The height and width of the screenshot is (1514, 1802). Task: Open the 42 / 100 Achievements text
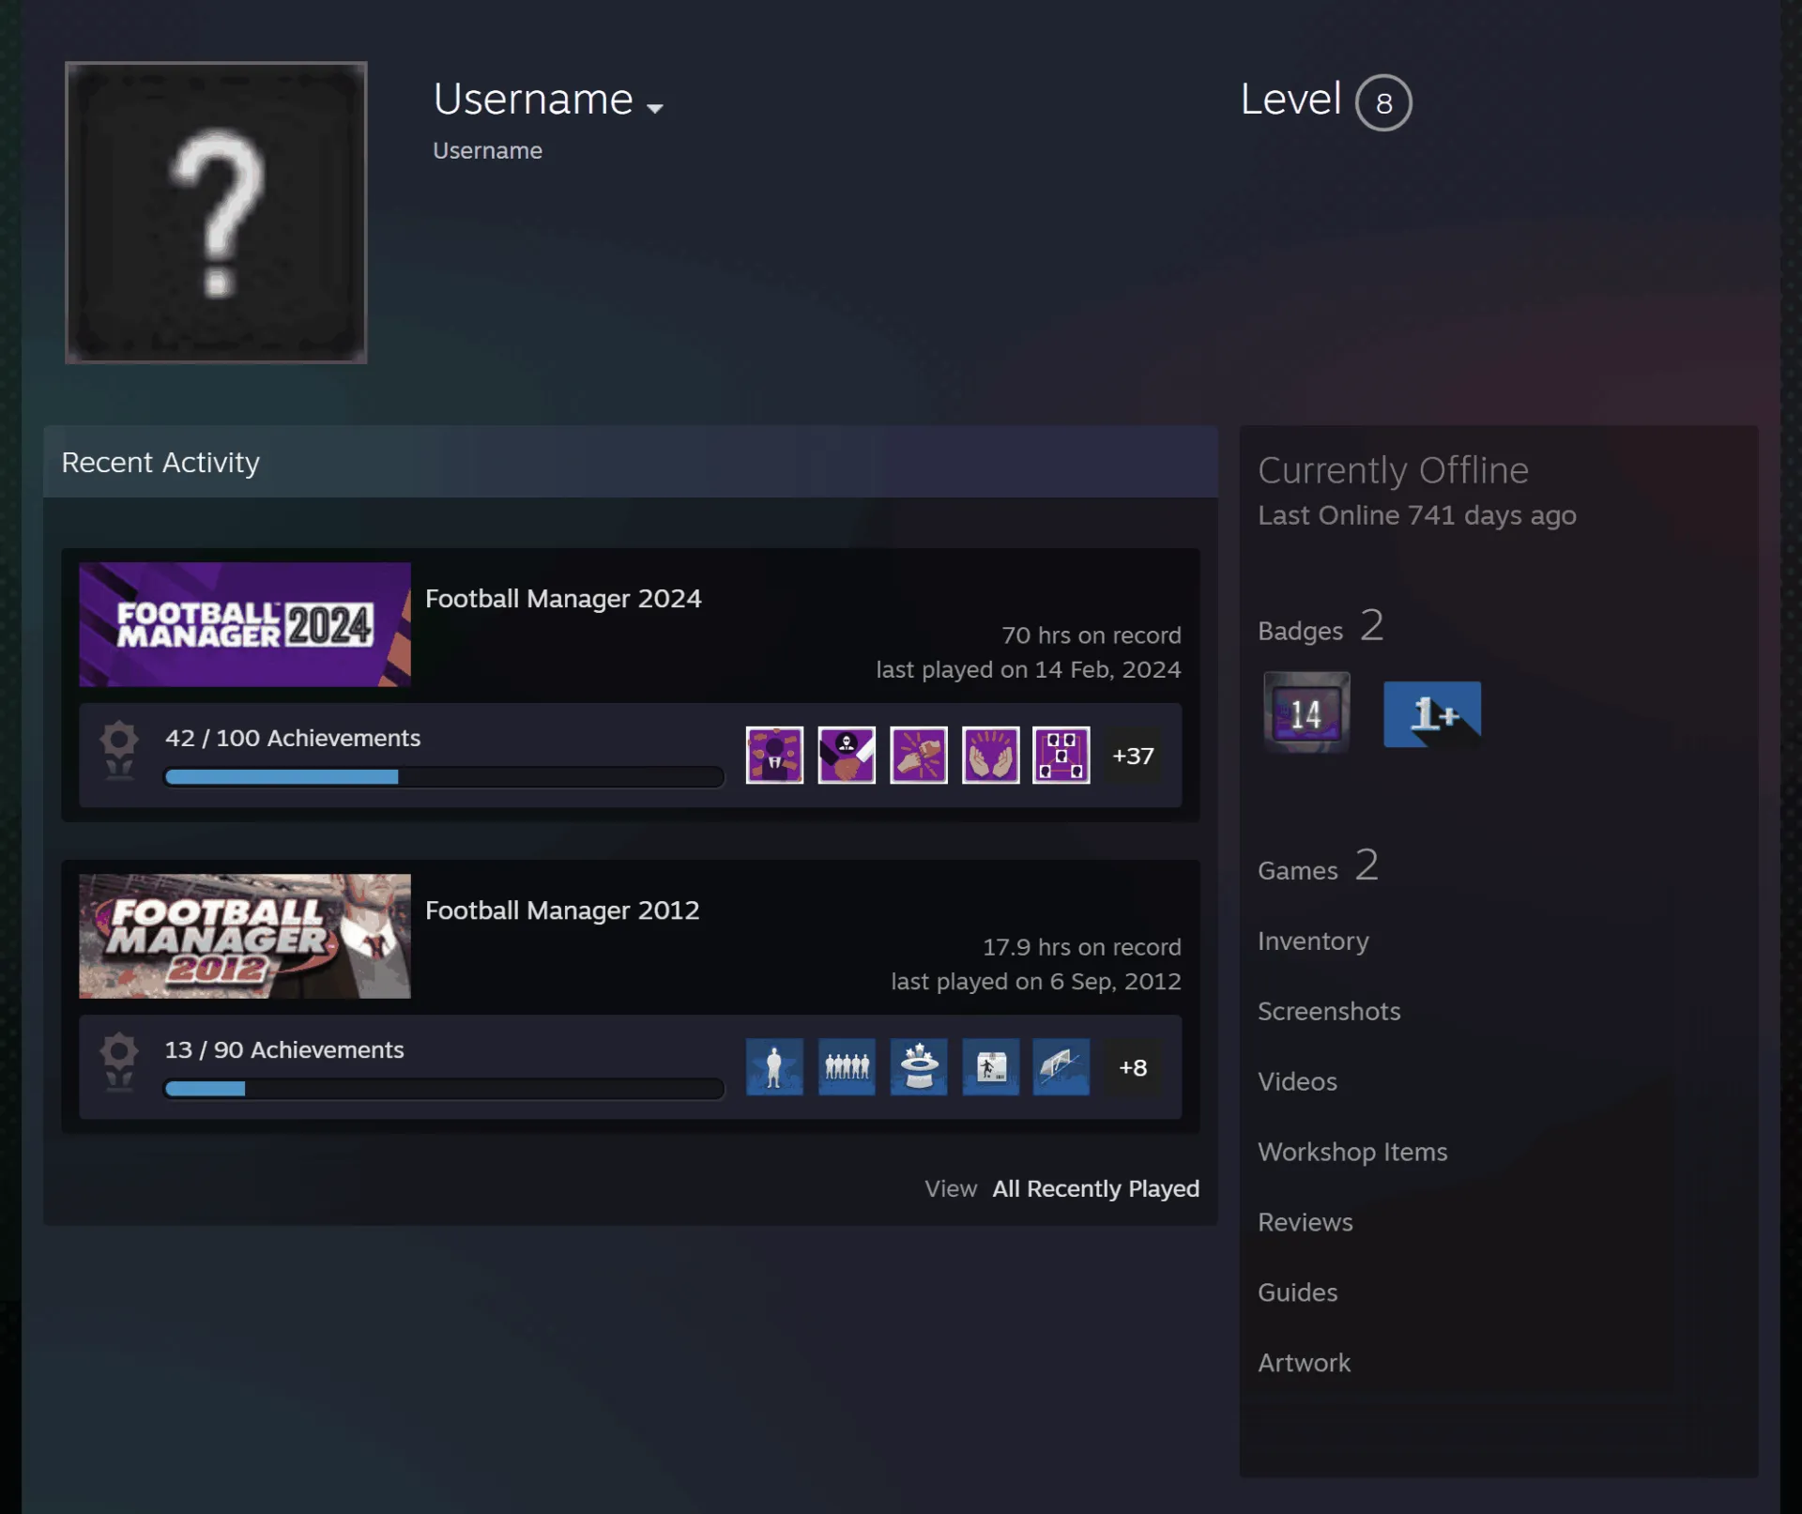click(x=293, y=738)
